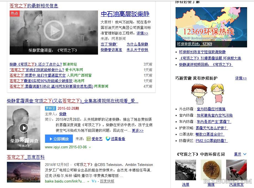Click the 爱奇艺 source text link
The width and height of the screenshot is (254, 188).
pos(97,139)
